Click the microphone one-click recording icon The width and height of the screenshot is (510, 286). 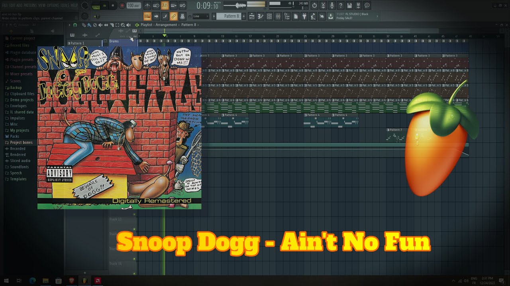click(x=332, y=6)
